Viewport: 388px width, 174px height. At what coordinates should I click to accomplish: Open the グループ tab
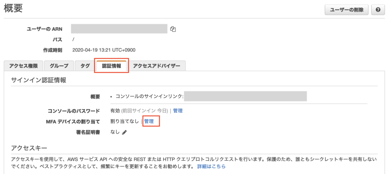59,66
